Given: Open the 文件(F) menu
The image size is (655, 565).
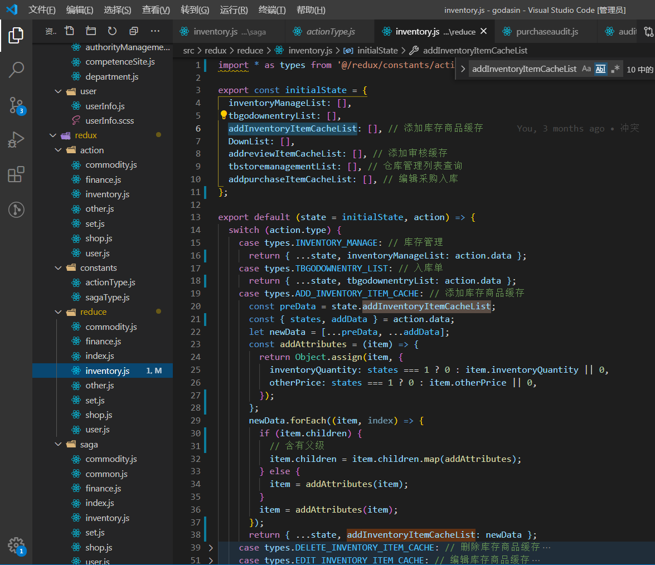Looking at the screenshot, I should [42, 9].
